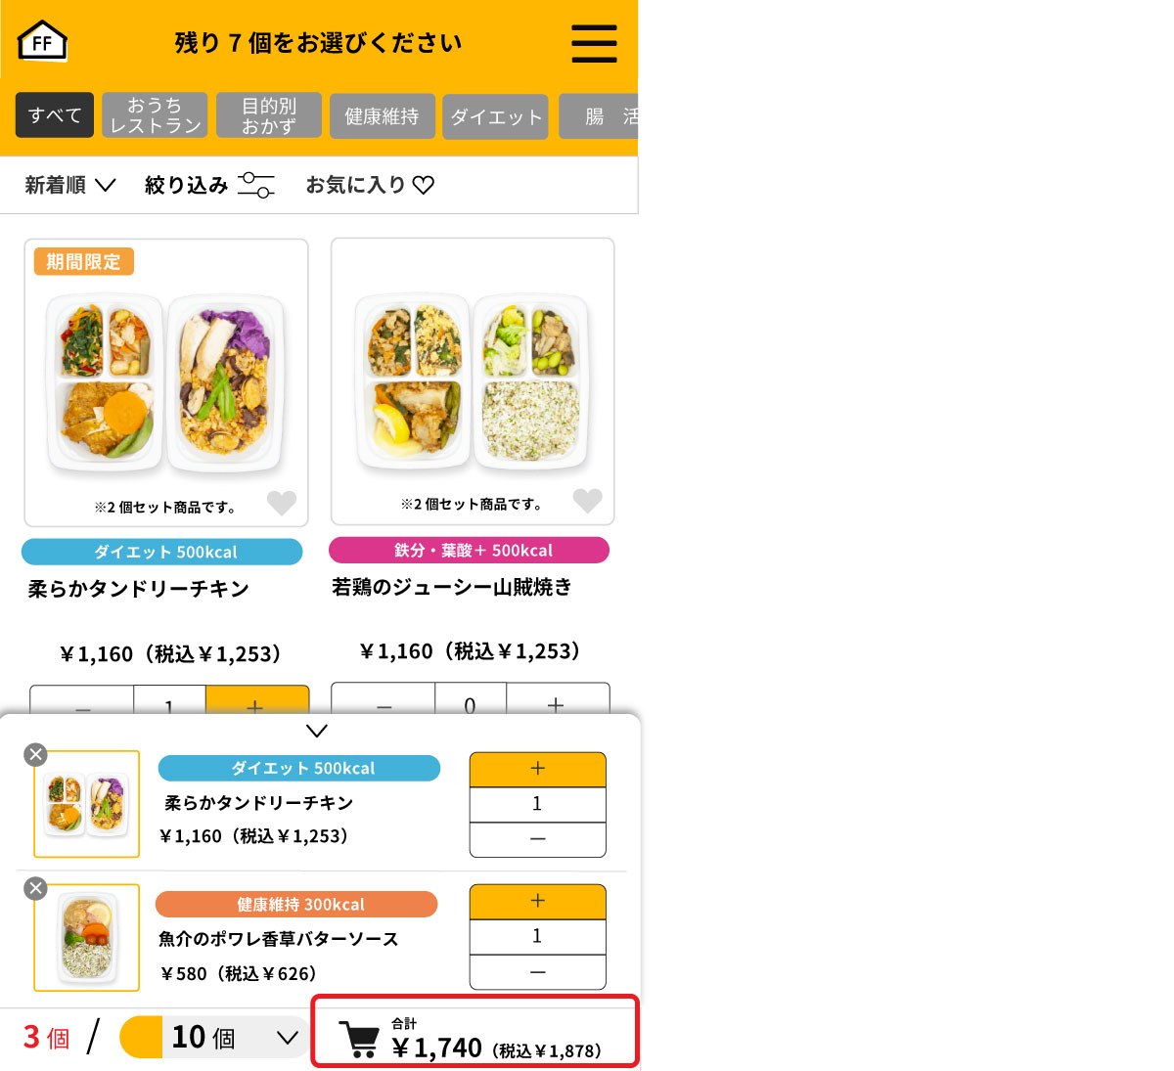Switch to the ダイエット category tab
Viewport: 1174px width, 1071px height.
[495, 117]
